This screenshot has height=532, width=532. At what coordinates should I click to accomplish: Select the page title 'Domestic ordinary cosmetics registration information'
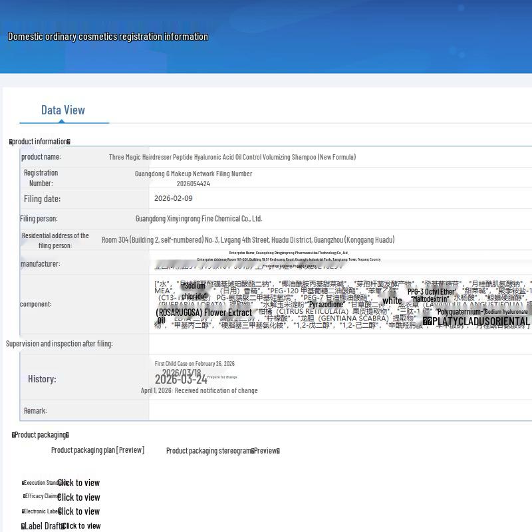click(108, 37)
